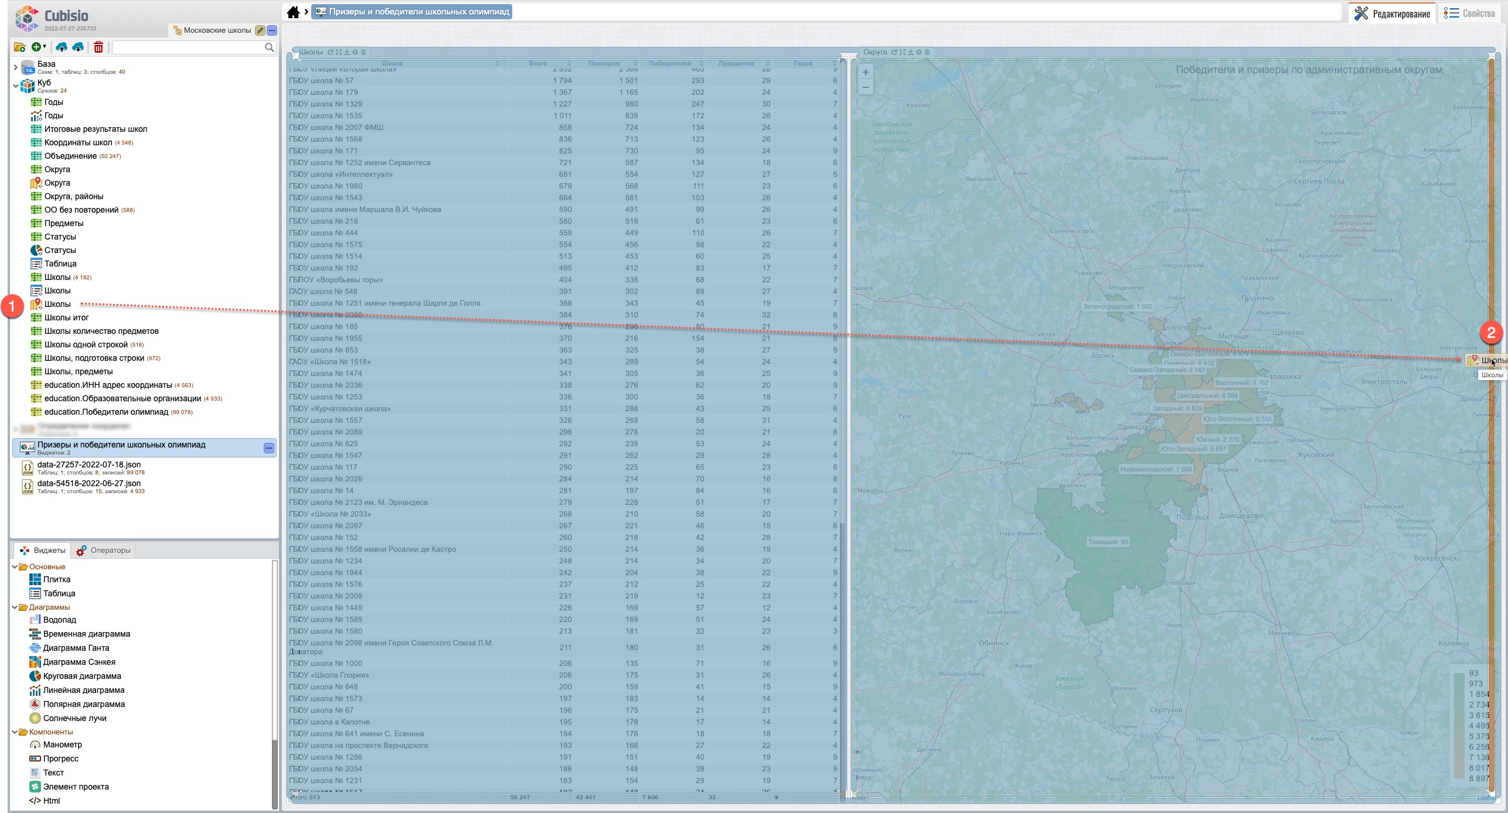Viewport: 1508px width, 813px height.
Task: Click the add folder icon
Action: 19,47
